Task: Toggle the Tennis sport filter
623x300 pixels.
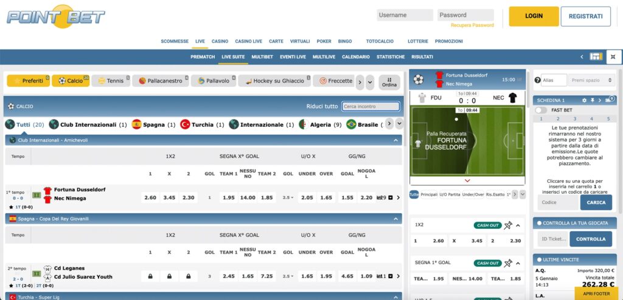Action: pyautogui.click(x=111, y=81)
